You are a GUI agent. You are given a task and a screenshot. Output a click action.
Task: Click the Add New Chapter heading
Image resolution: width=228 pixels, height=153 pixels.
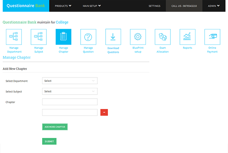tap(15, 69)
